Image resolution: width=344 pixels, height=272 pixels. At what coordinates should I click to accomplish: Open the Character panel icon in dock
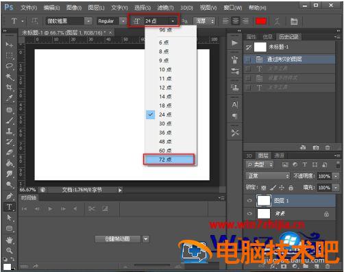234,105
